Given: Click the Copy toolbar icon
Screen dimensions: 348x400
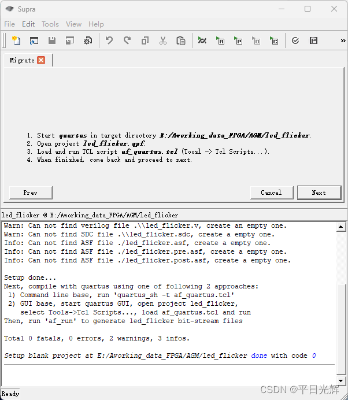Looking at the screenshot, I should pyautogui.click(x=145, y=40).
